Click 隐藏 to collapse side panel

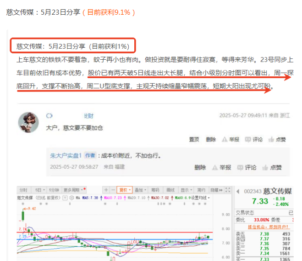[x=216, y=190]
